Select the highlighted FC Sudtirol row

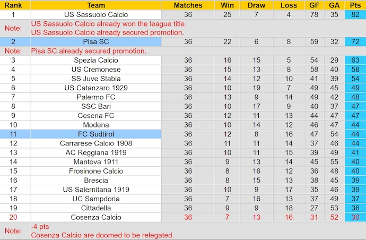(x=96, y=134)
